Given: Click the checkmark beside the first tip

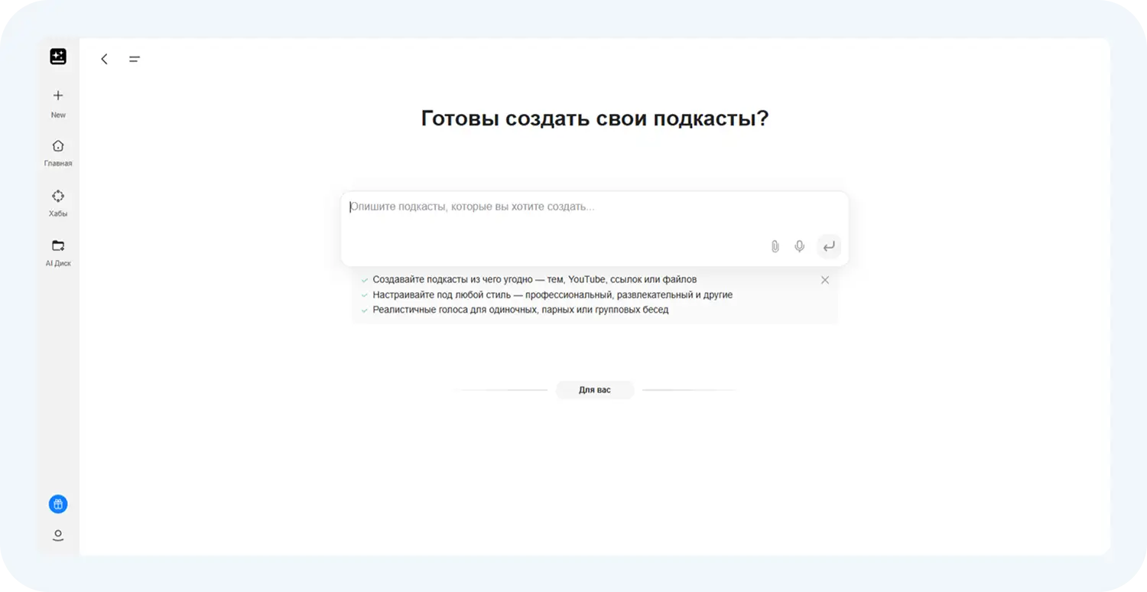Looking at the screenshot, I should click(364, 279).
